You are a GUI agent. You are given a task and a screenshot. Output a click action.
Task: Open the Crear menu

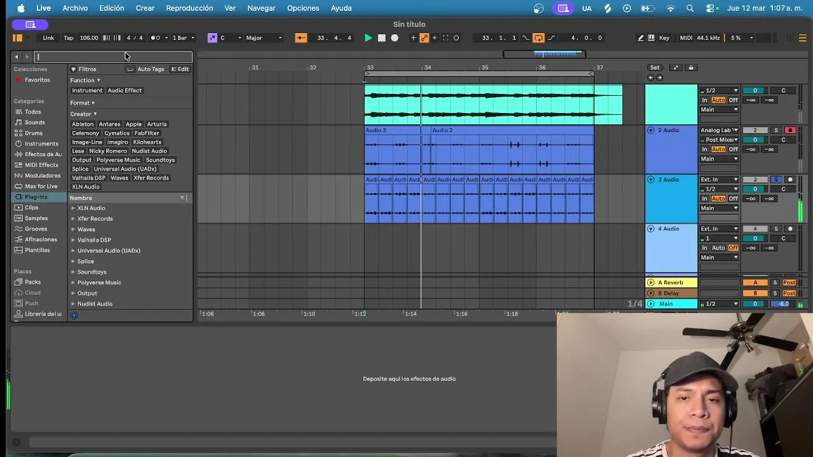tap(145, 8)
